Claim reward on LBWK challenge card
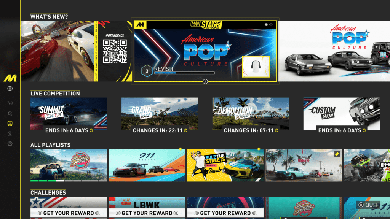390x219 pixels. [147, 213]
